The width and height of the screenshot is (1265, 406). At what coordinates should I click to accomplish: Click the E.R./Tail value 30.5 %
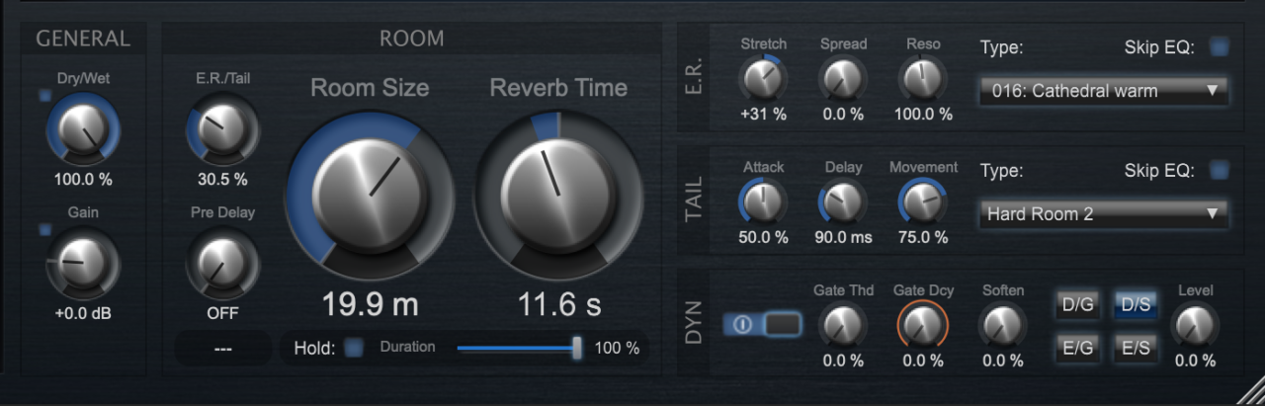pos(222,180)
